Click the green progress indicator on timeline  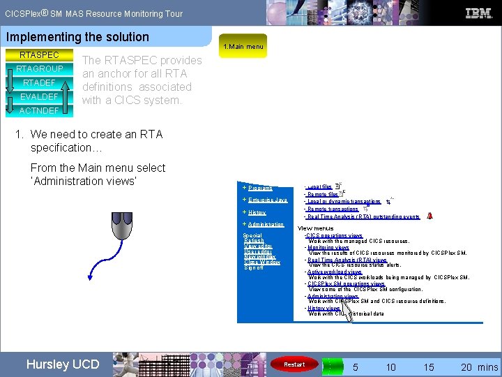coord(333,367)
